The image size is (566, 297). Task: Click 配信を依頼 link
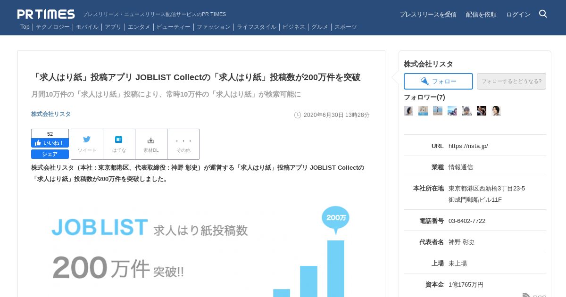(x=481, y=15)
